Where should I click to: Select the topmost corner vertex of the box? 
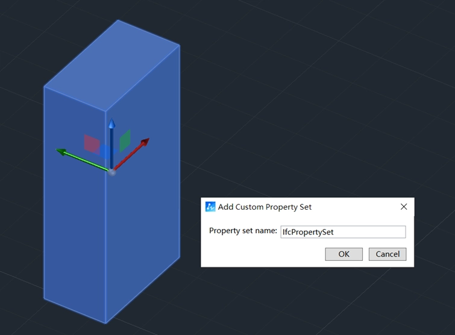(118, 20)
